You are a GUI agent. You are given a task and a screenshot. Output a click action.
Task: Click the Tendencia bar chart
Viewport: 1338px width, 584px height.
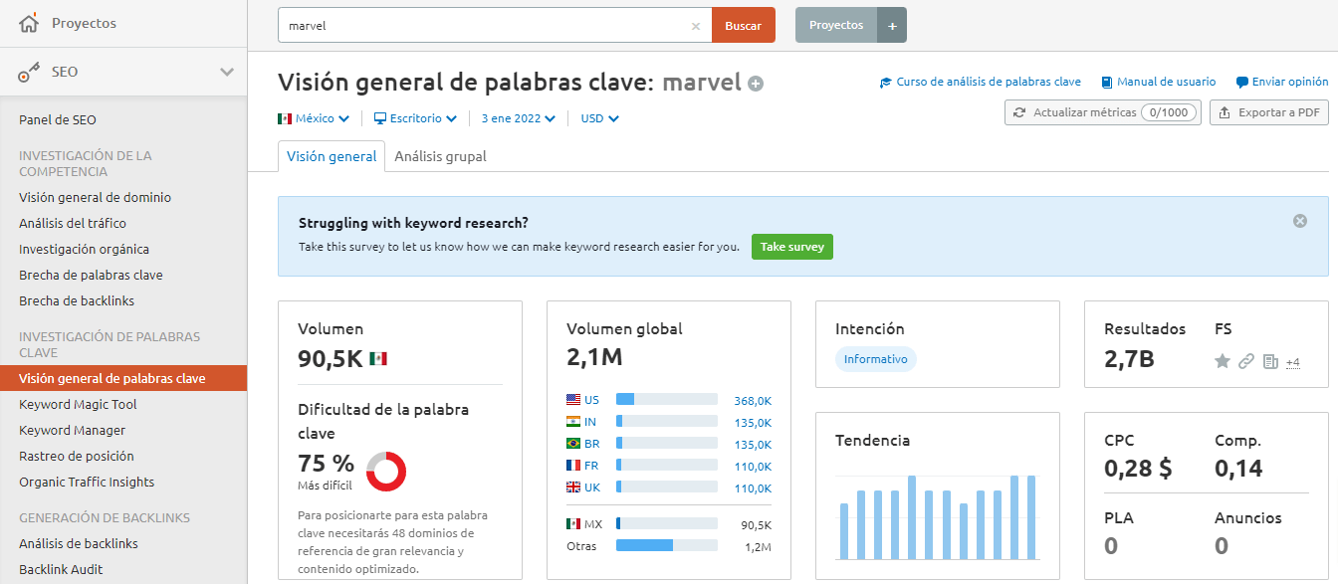coord(938,516)
